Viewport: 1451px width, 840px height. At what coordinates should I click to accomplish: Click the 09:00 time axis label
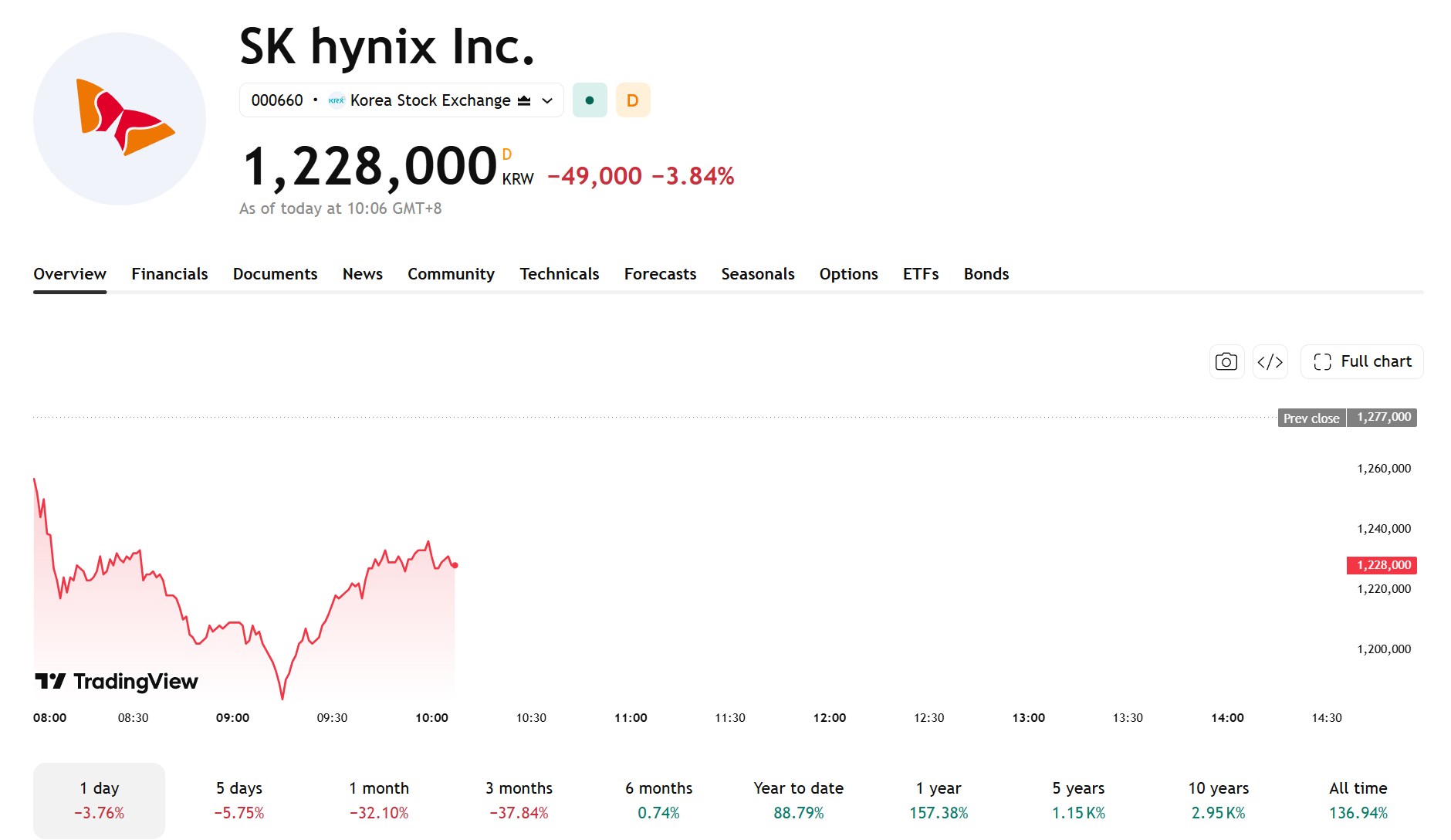point(232,718)
